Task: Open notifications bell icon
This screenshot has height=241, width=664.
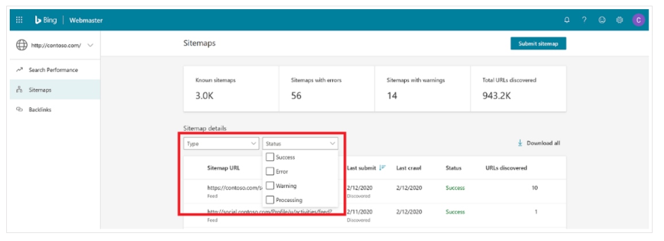Action: pos(566,20)
